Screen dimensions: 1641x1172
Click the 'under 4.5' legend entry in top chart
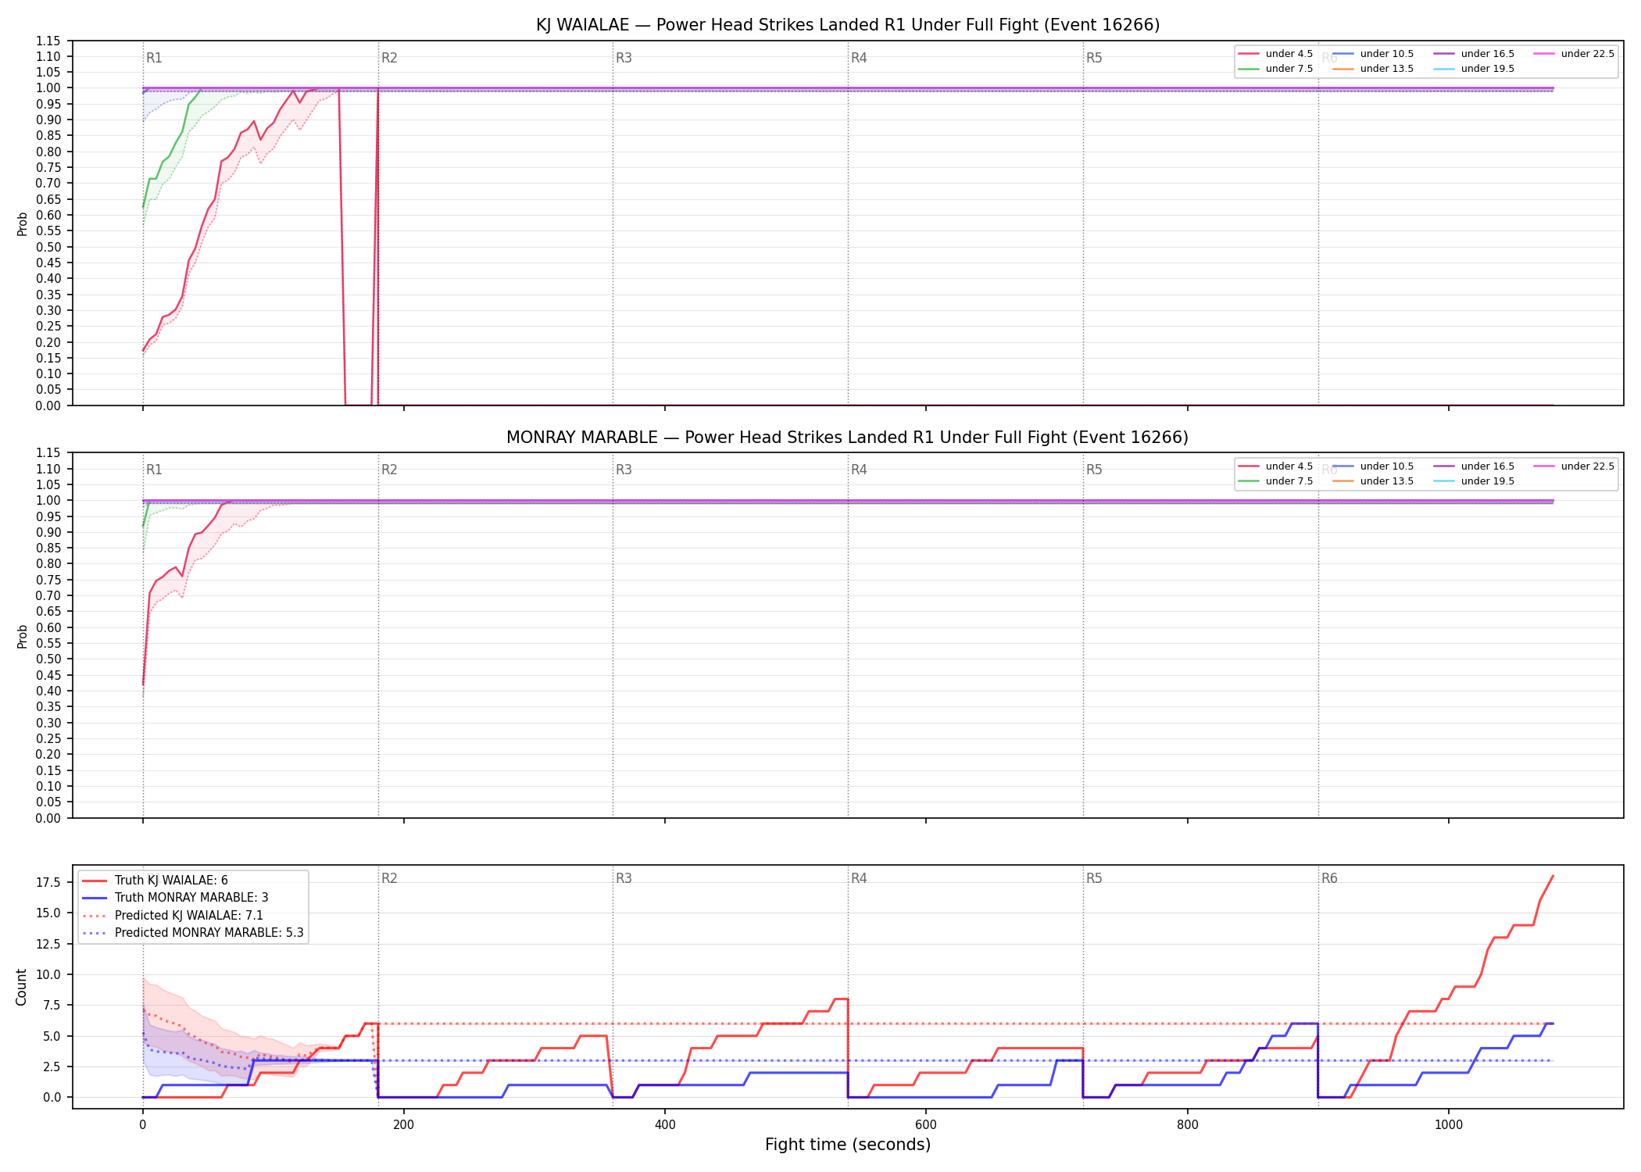click(x=1275, y=54)
